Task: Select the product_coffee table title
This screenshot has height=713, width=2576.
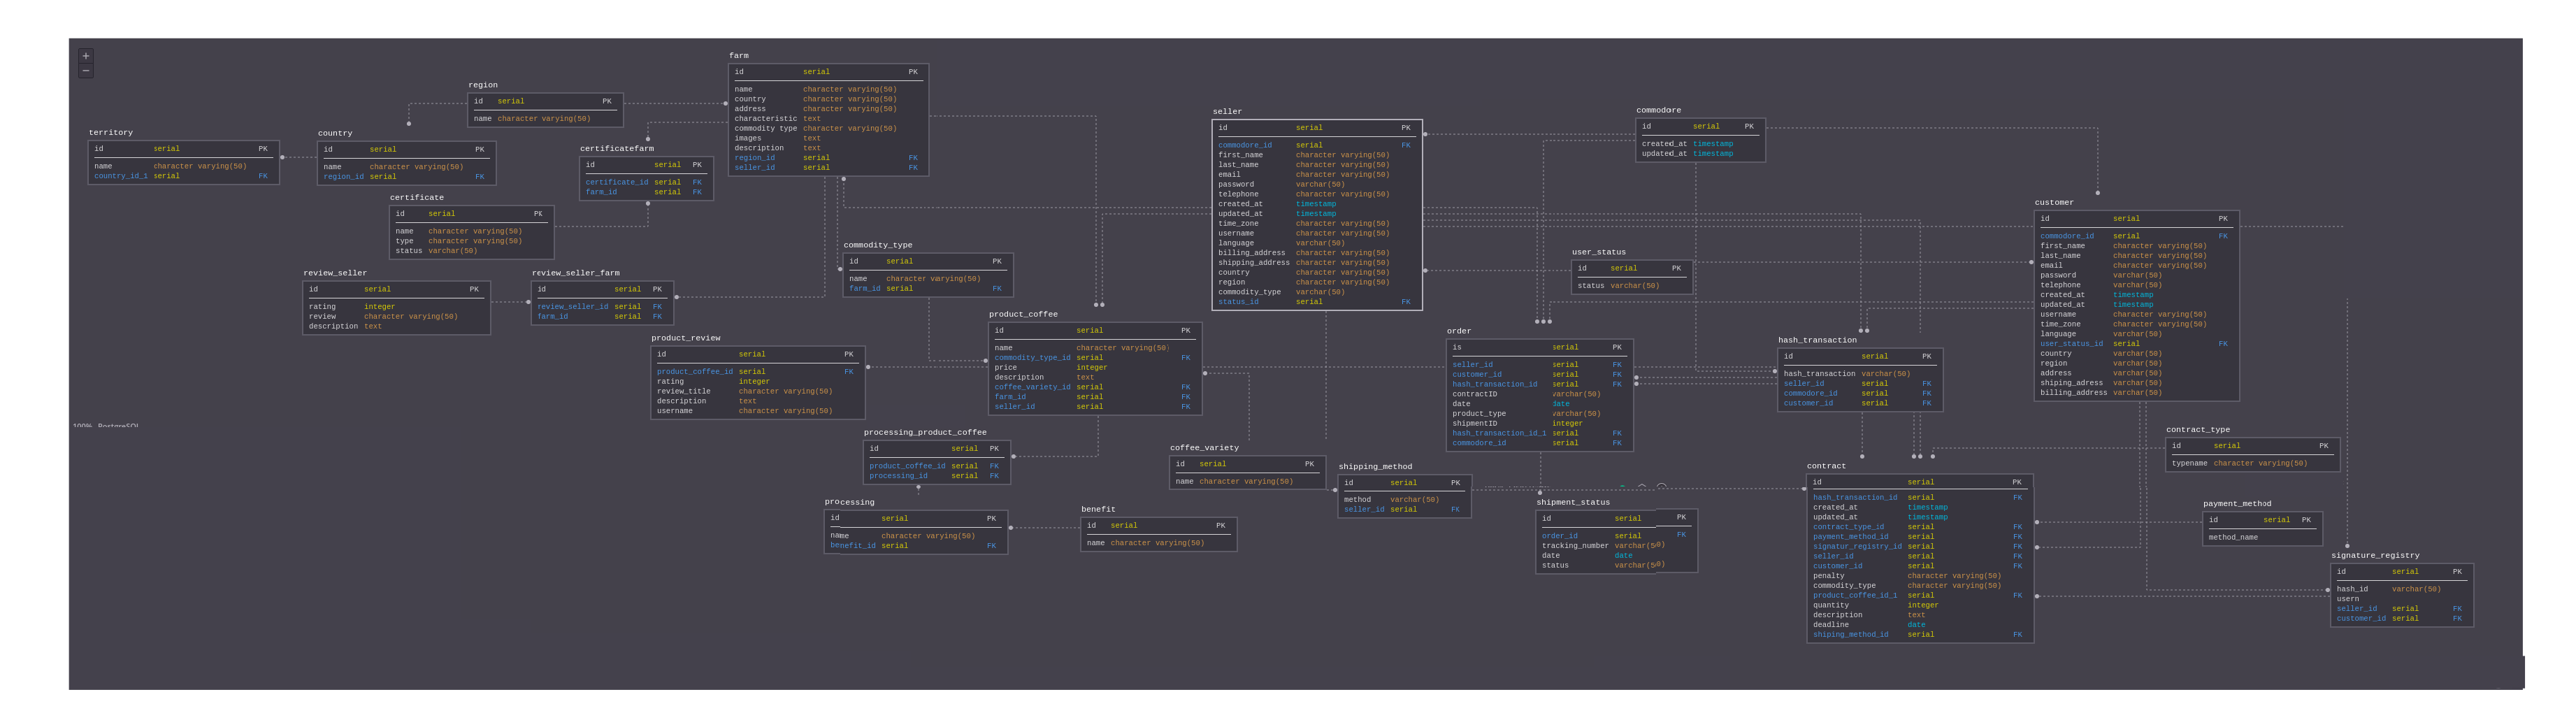Action: [x=1023, y=314]
